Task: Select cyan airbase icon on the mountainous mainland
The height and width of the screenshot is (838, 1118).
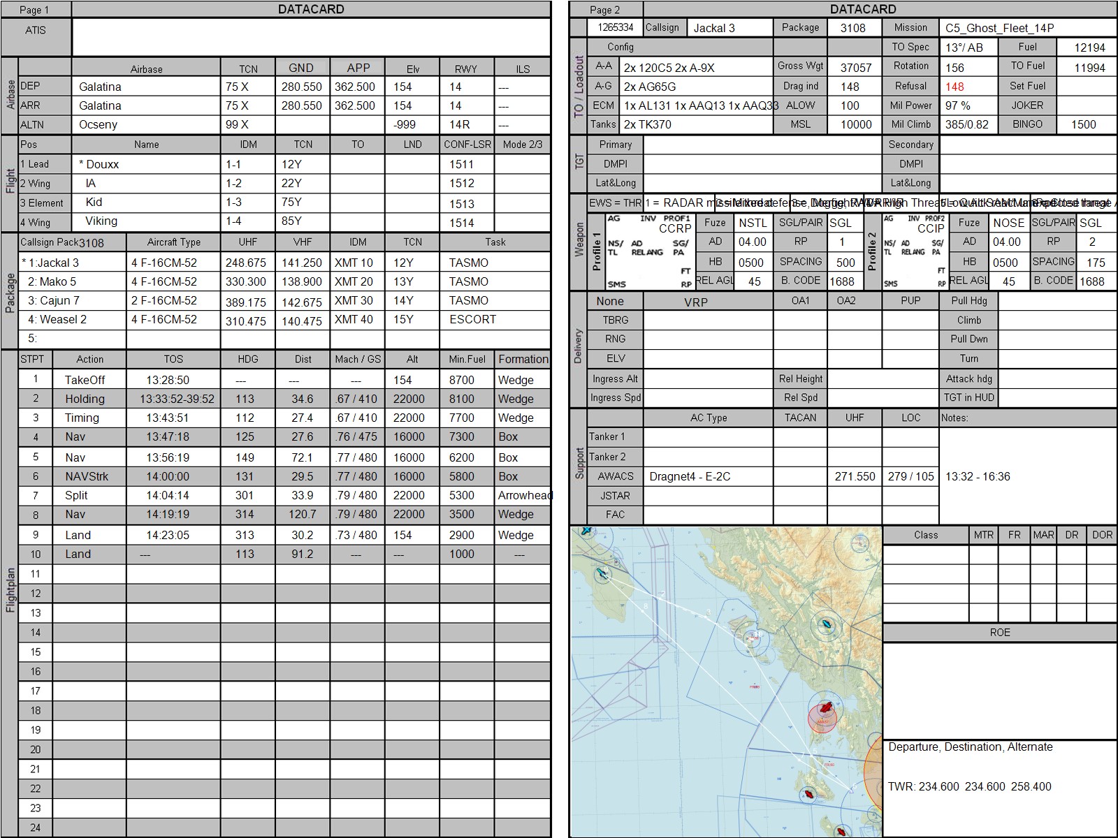Action: click(825, 624)
